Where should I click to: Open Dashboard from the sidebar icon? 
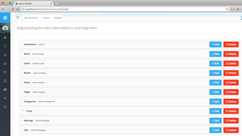point(5,38)
